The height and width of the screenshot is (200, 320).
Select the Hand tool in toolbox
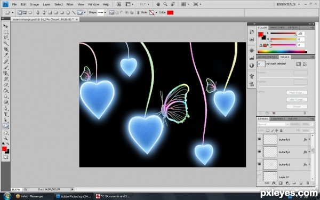click(x=5, y=133)
